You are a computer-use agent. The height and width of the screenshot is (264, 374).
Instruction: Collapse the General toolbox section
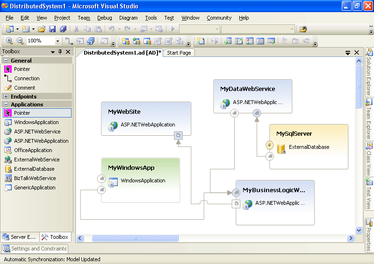6,61
